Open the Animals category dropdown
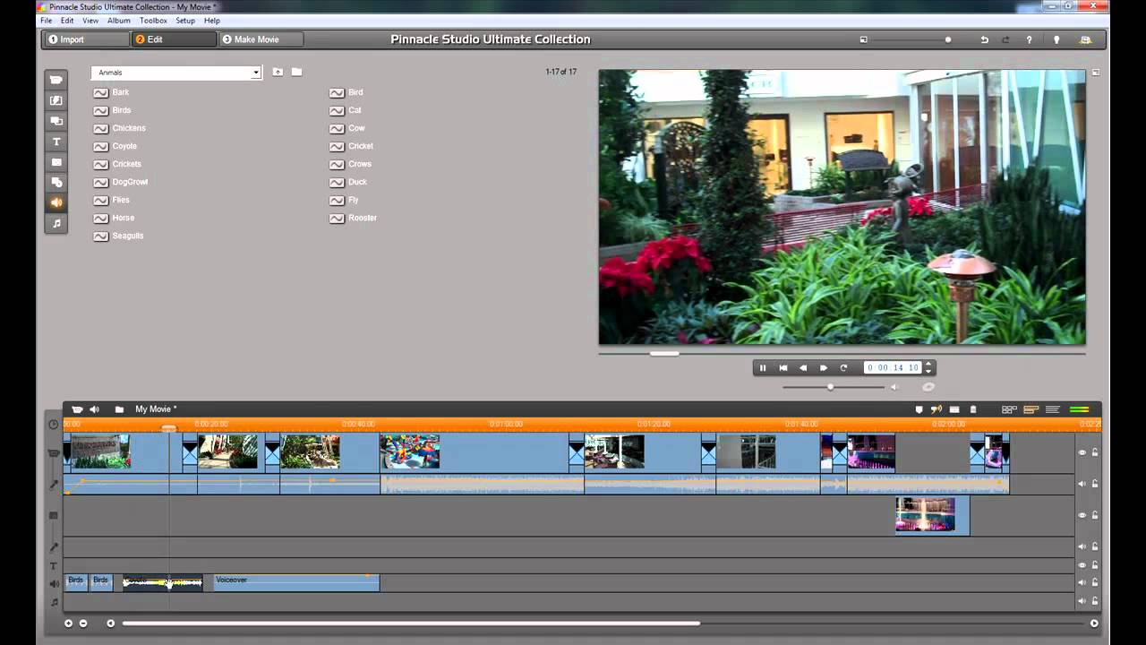The height and width of the screenshot is (645, 1146). [176, 73]
